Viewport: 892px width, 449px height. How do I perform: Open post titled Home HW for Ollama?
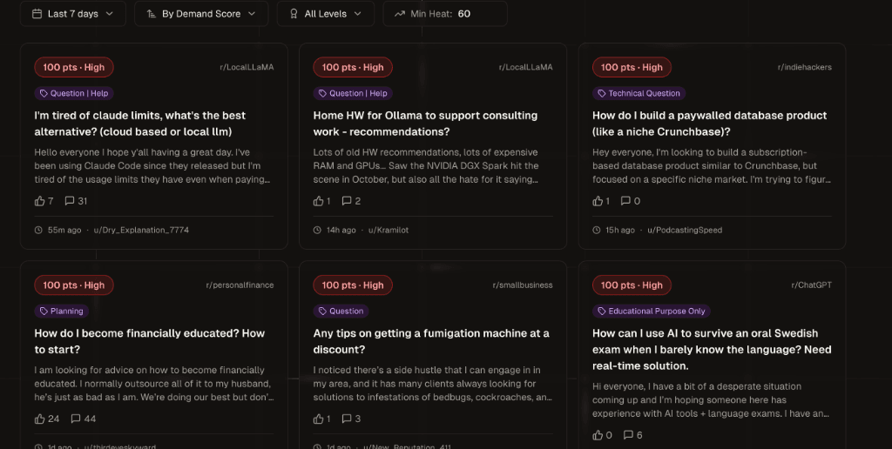pyautogui.click(x=425, y=123)
